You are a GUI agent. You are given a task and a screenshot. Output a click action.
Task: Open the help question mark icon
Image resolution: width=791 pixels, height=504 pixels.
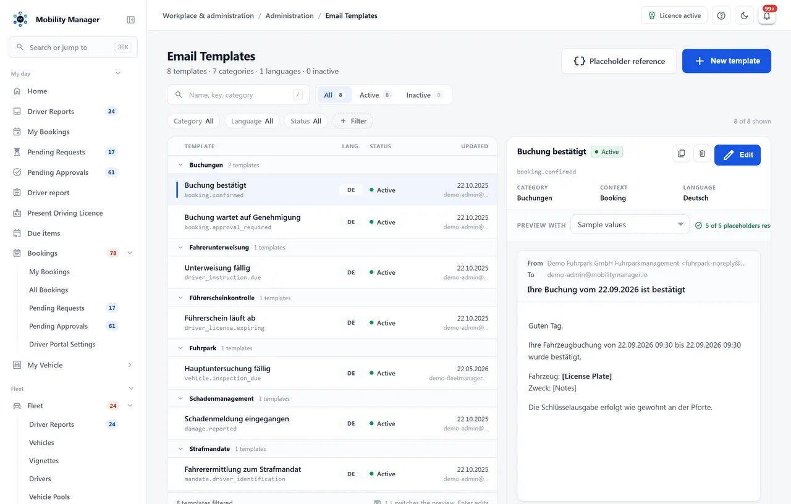[721, 15]
